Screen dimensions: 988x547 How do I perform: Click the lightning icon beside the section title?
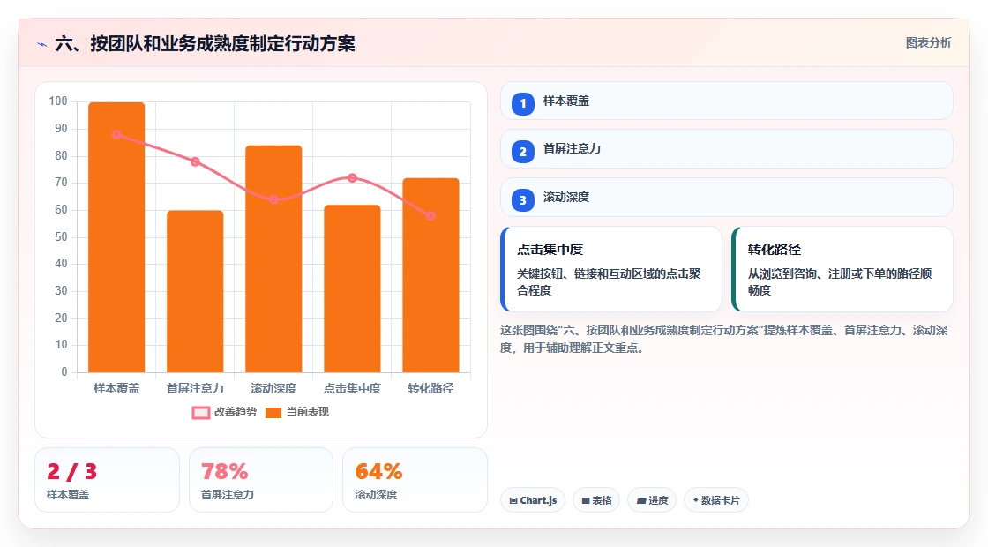(x=42, y=44)
